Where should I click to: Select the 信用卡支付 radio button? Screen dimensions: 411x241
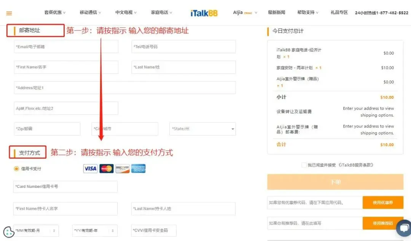click(x=16, y=169)
